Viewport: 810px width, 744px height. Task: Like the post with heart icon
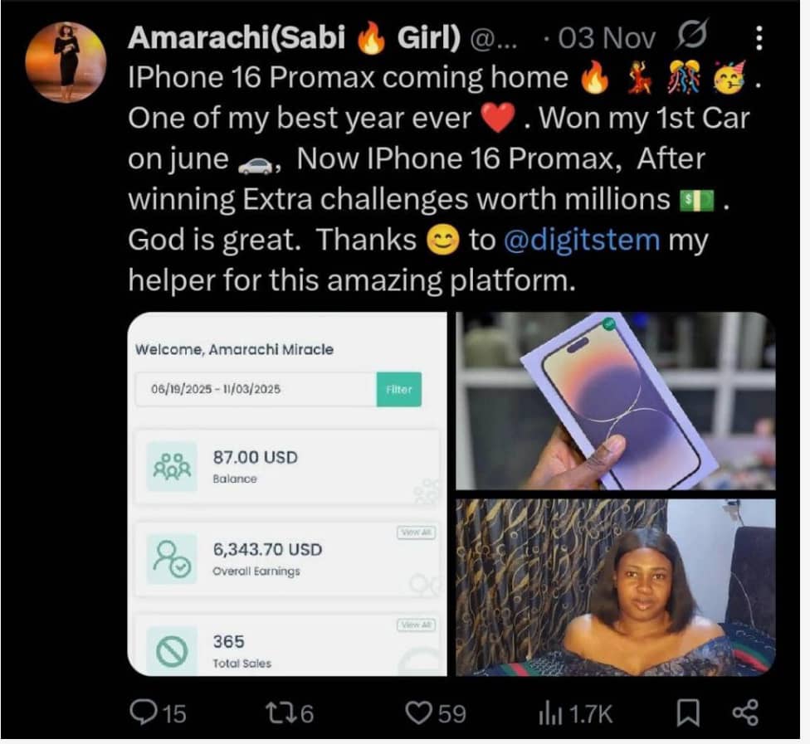[x=418, y=712]
